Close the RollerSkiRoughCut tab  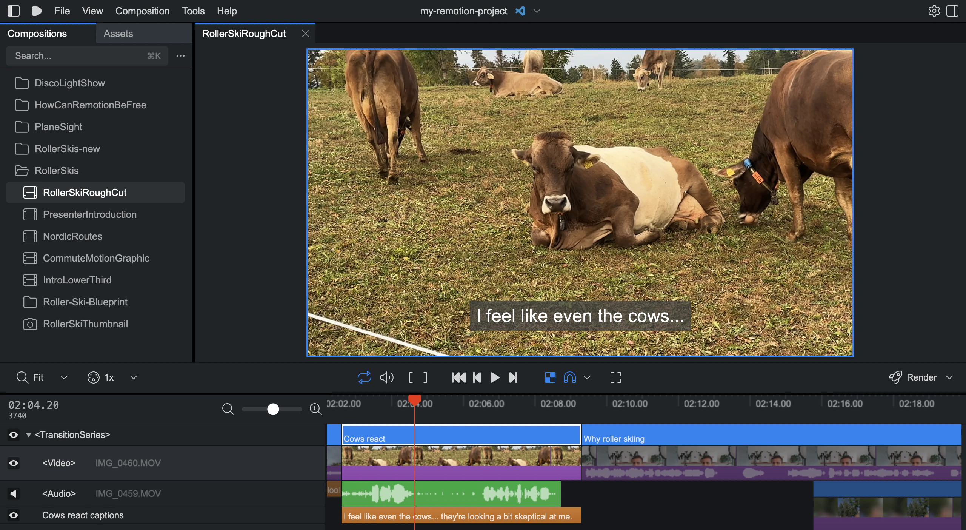tap(306, 34)
